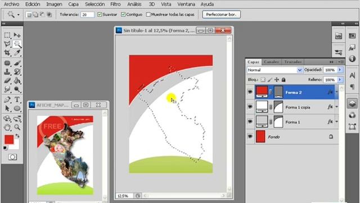
Task: Select the Polygonal Lasso tool
Action: pos(7,44)
